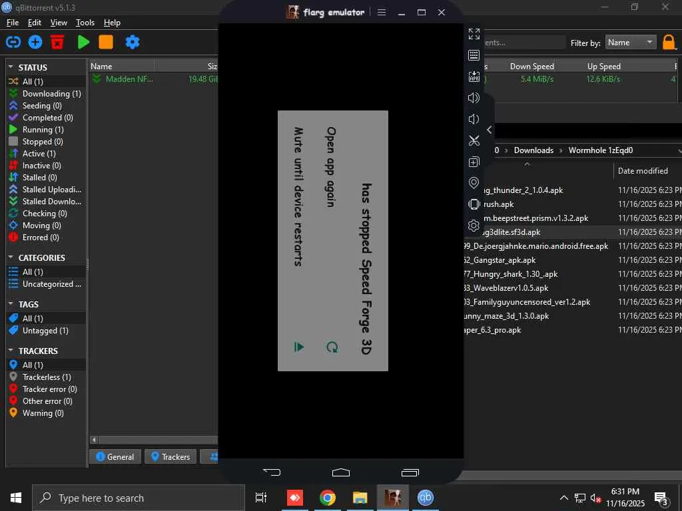The image size is (682, 511).
Task: Tap Android home navigation button
Action: 340,472
